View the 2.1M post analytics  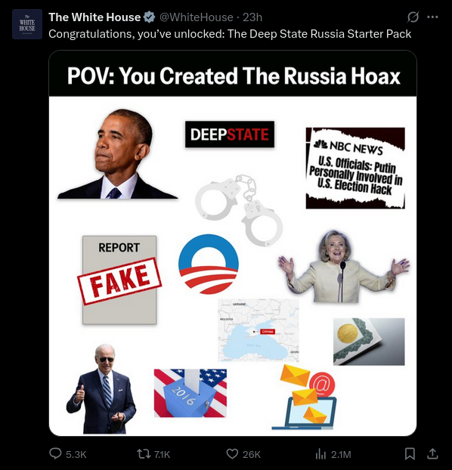point(333,454)
